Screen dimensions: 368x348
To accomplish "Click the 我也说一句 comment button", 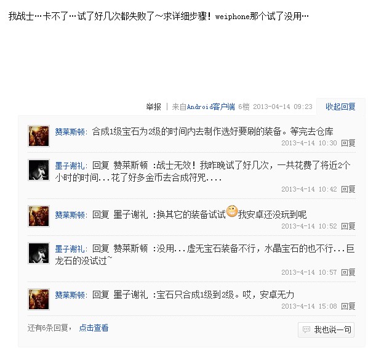I will tap(326, 330).
